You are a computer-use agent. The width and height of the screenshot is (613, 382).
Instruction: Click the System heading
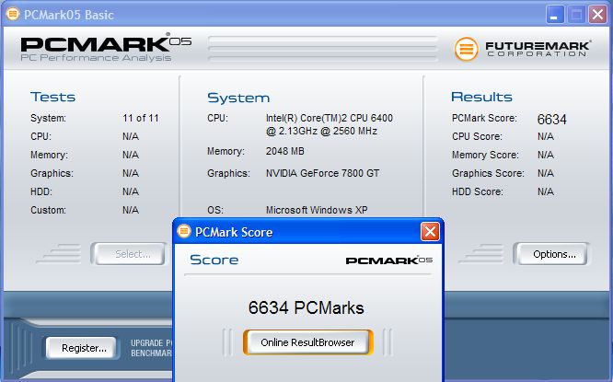coord(238,98)
